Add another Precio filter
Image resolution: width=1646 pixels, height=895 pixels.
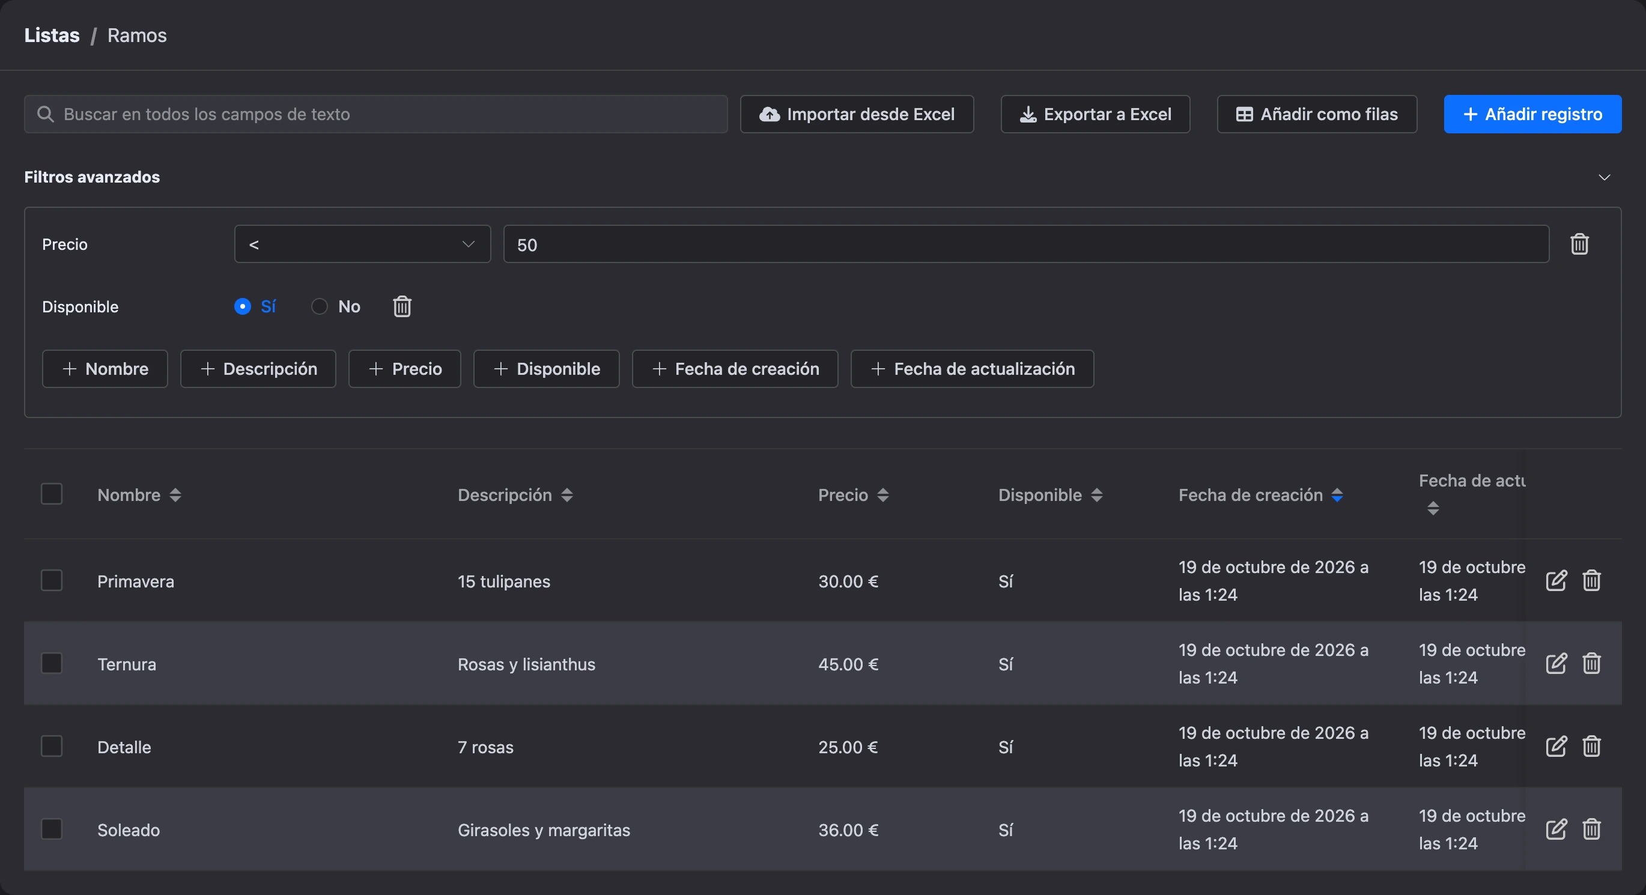tap(404, 369)
